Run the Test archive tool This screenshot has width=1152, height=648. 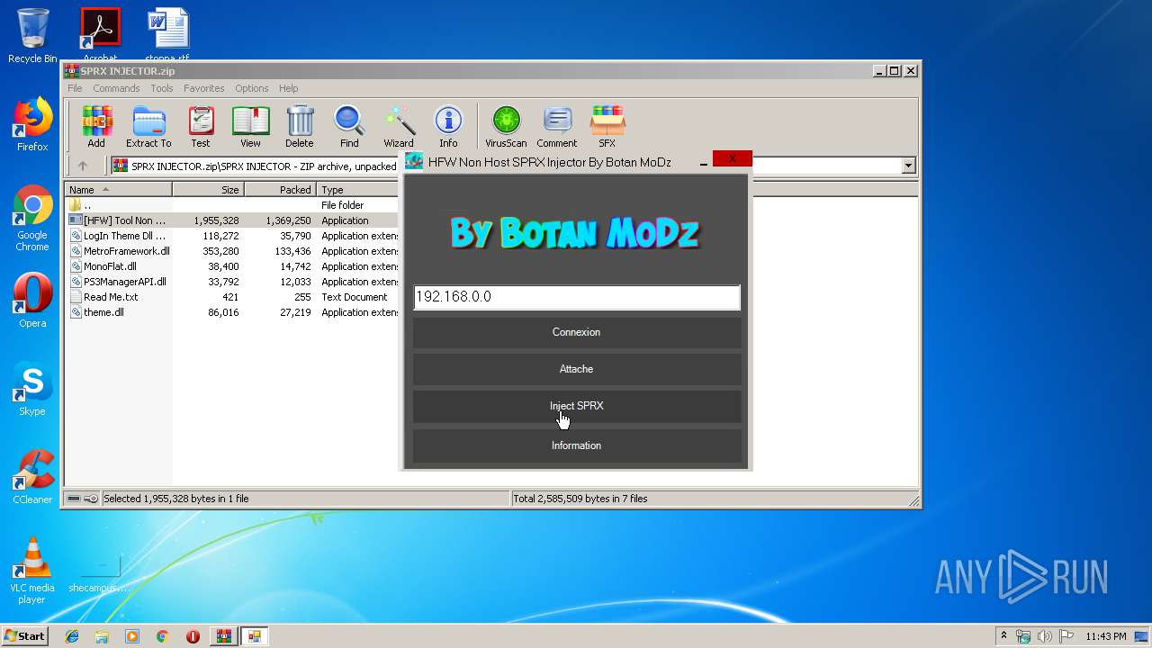click(201, 126)
